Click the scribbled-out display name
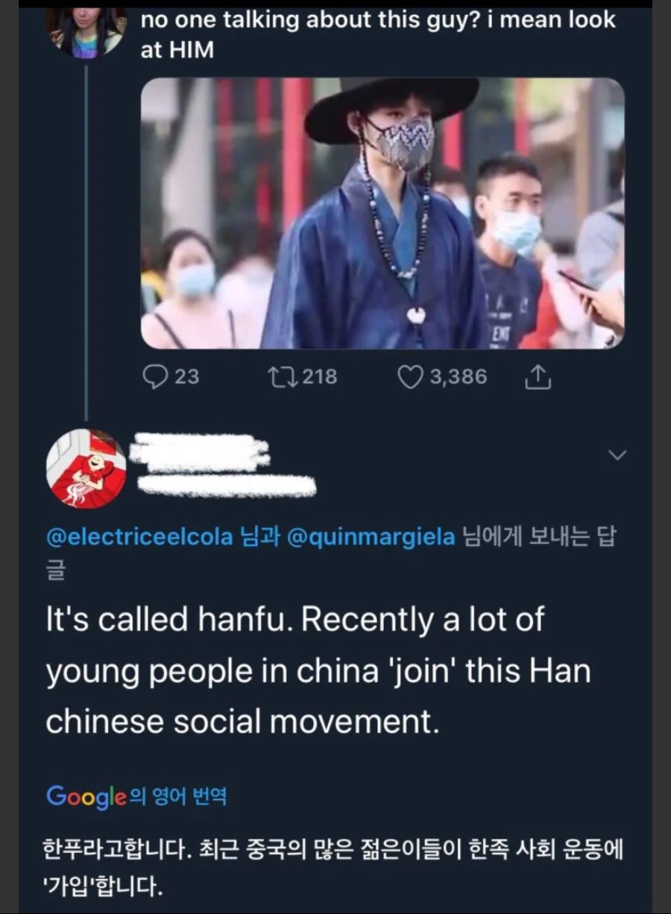The height and width of the screenshot is (914, 671). (198, 453)
